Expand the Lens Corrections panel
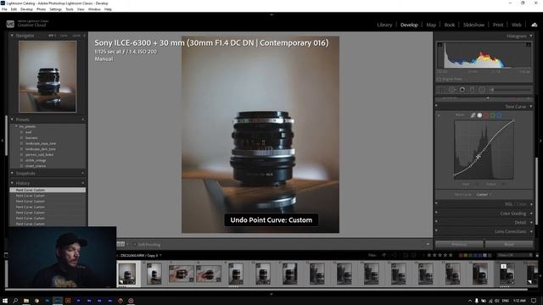This screenshot has width=543, height=305. click(x=531, y=231)
